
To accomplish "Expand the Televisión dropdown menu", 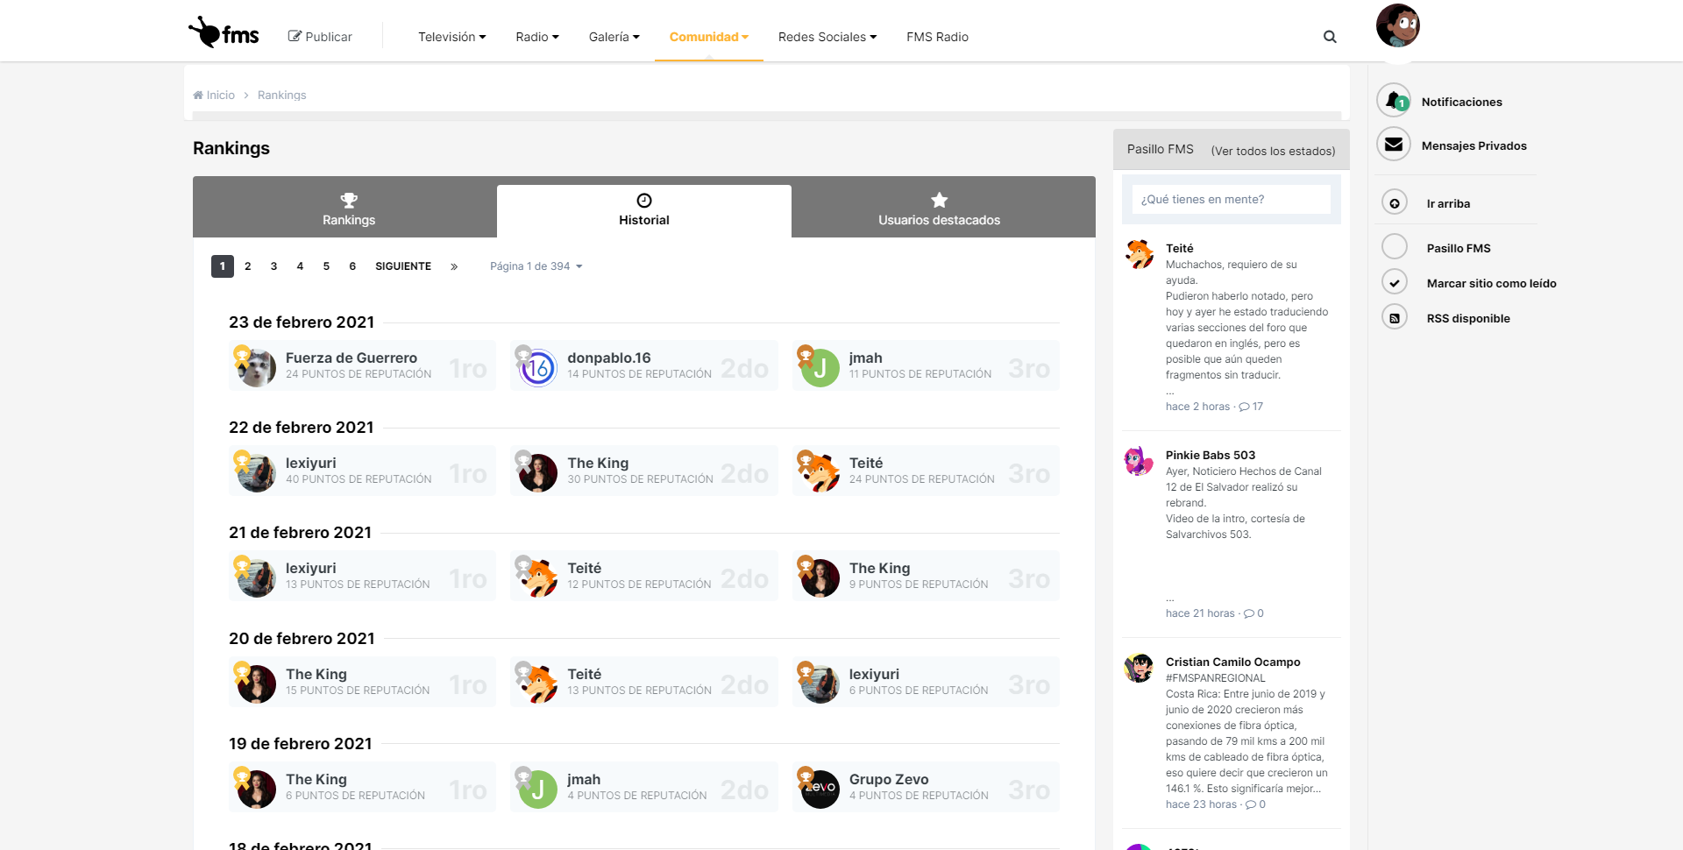I will 451,37.
